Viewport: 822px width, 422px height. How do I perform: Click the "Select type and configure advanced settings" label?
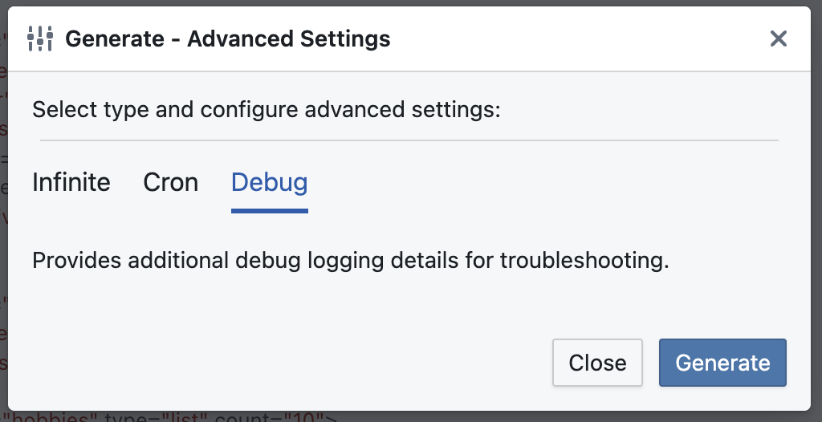coord(267,110)
